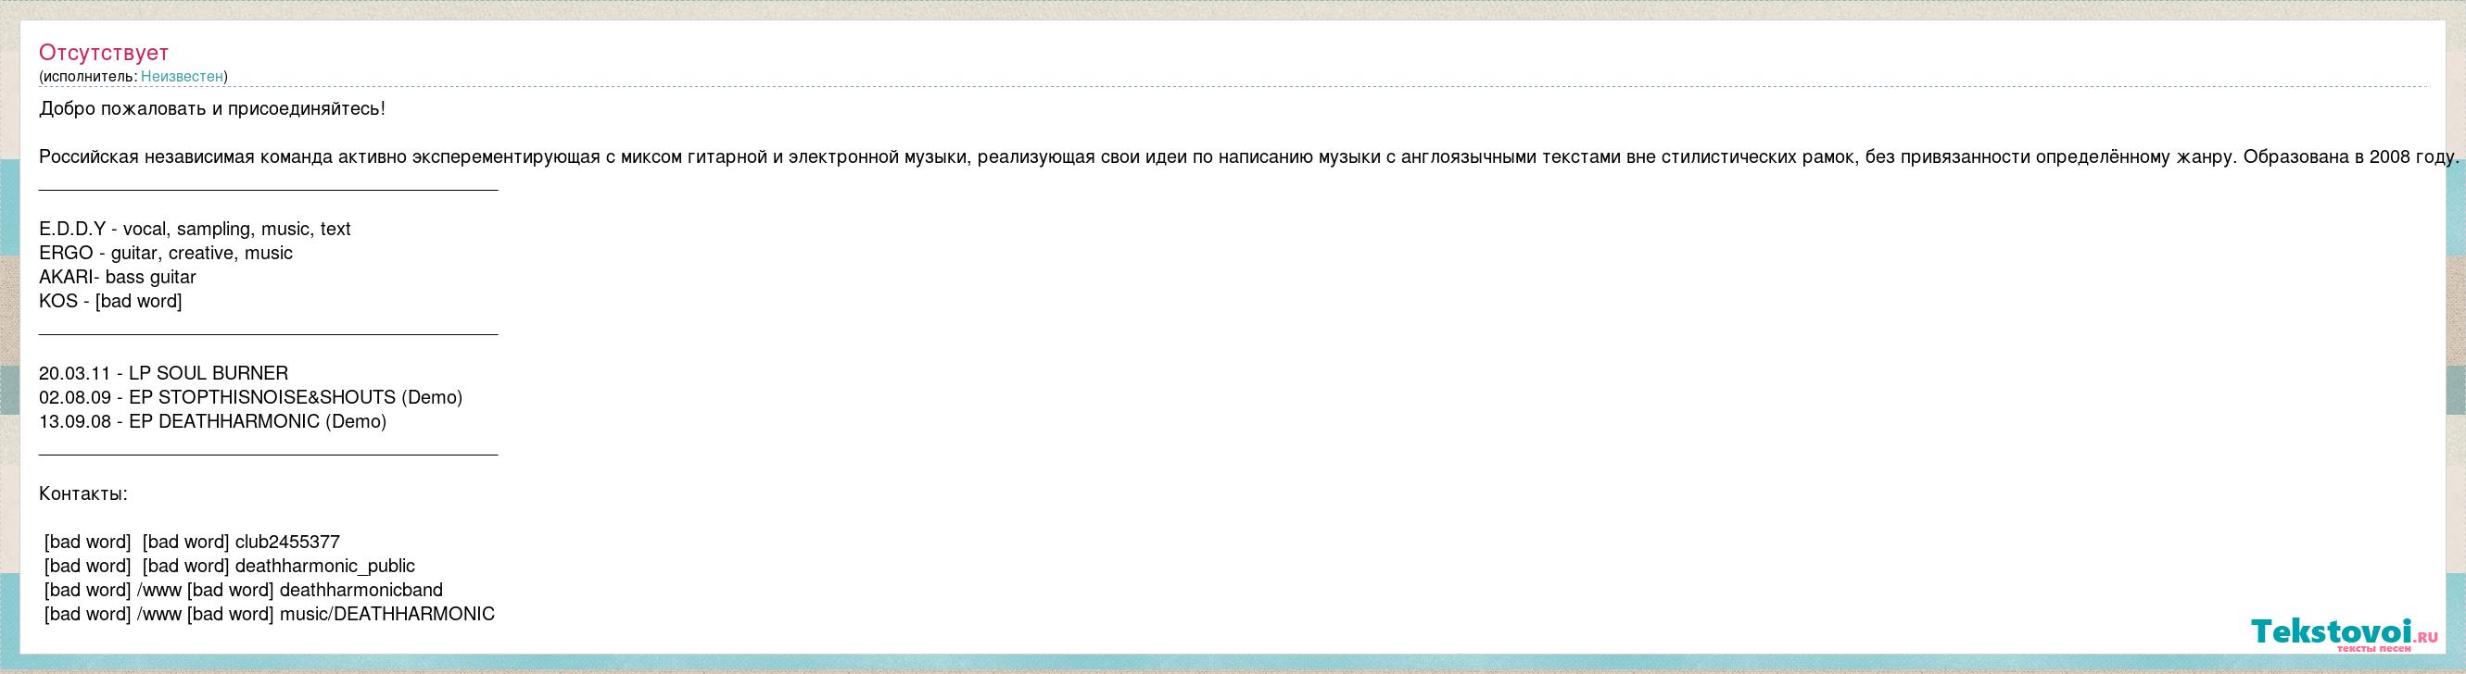The height and width of the screenshot is (674, 2466).
Task: Click the E.D.D.Y vocal, sampling line
Action: pos(195,230)
